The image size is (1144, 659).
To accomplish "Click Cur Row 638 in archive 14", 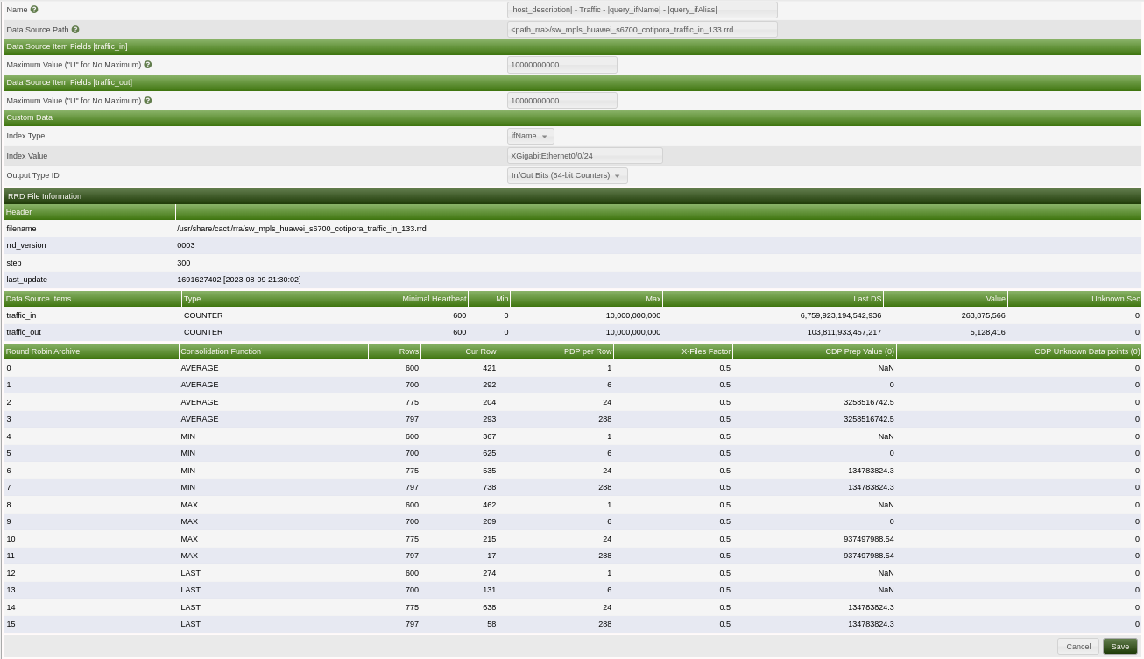I will 489,607.
